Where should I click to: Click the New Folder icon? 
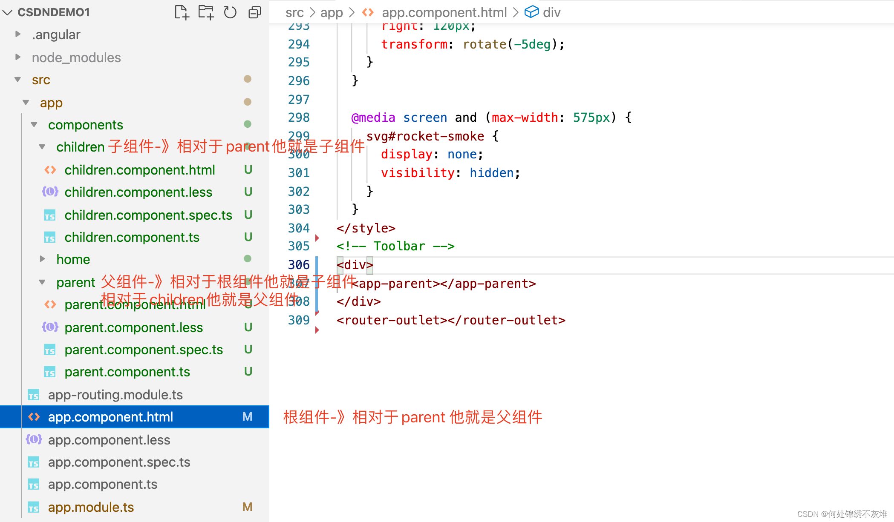(x=206, y=12)
